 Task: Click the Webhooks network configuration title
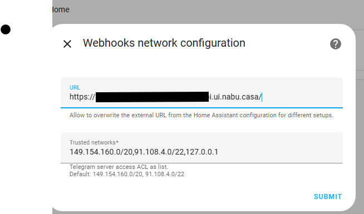[x=164, y=43]
